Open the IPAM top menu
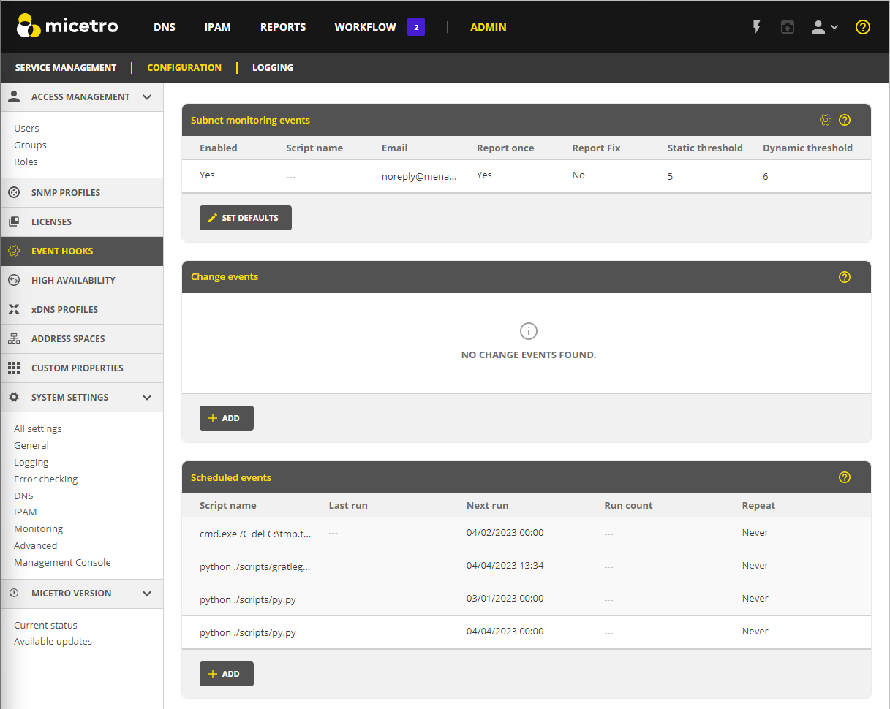The height and width of the screenshot is (709, 890). 217,27
